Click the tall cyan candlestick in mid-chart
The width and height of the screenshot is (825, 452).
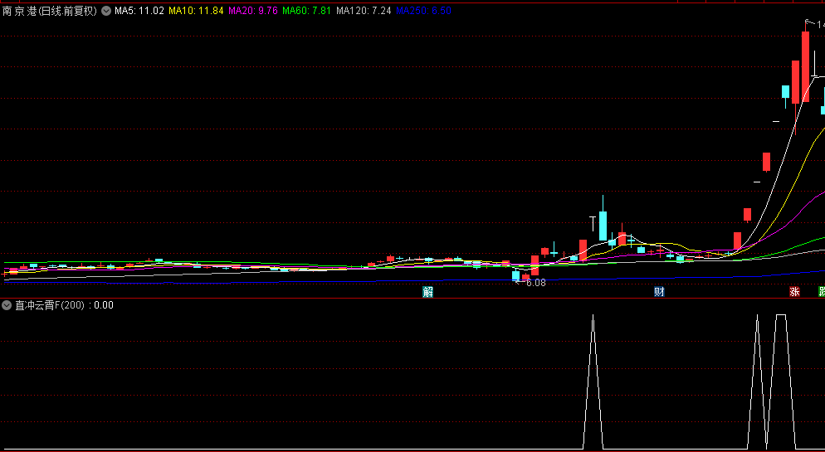[x=603, y=226]
